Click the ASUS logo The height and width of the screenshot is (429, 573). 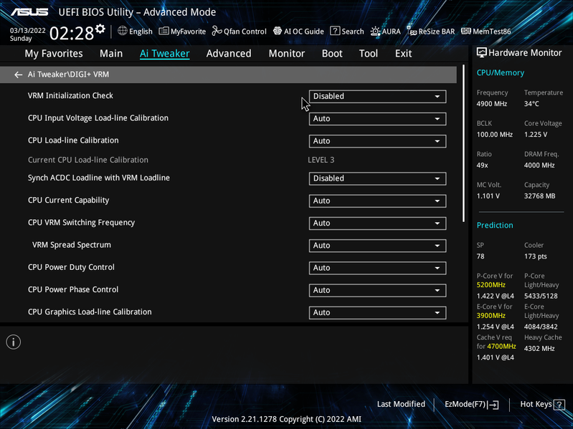[x=29, y=12]
